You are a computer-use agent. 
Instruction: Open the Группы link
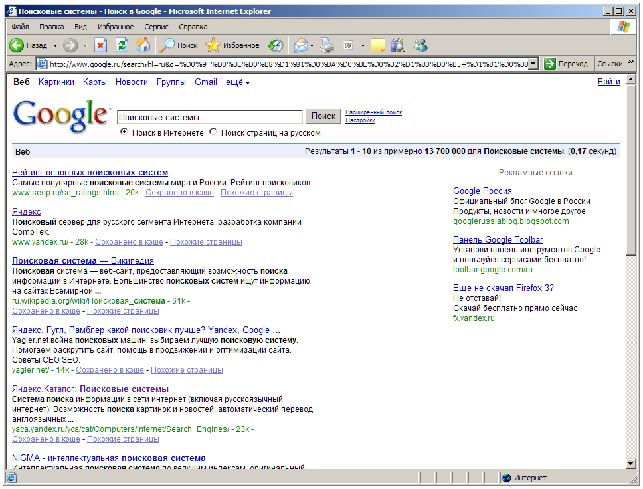pos(171,82)
